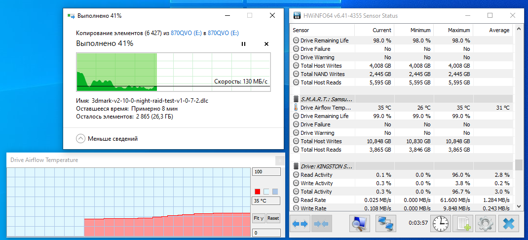528x240 pixels.
Task: Select the Total Host Writes 10,848 GB row
Action: (402, 141)
